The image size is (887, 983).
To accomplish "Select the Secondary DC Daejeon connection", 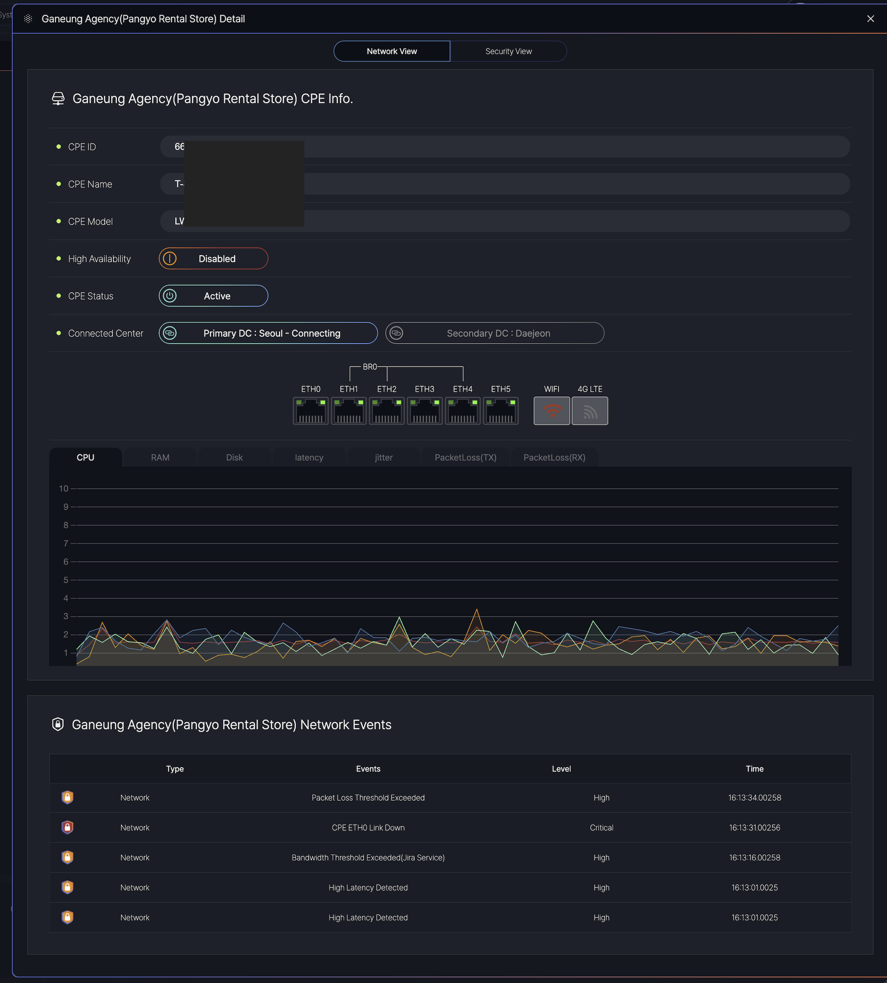I will pyautogui.click(x=495, y=333).
